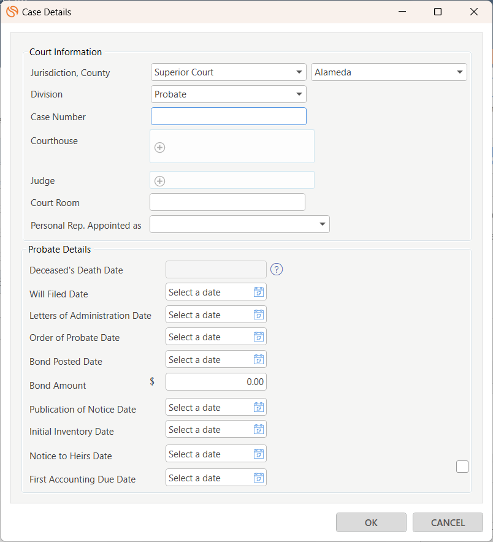Expand the Probate division dropdown
493x542 pixels.
pos(229,94)
